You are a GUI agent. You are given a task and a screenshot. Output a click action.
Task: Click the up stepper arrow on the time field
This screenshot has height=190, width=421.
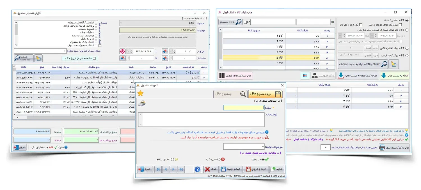[171, 57]
